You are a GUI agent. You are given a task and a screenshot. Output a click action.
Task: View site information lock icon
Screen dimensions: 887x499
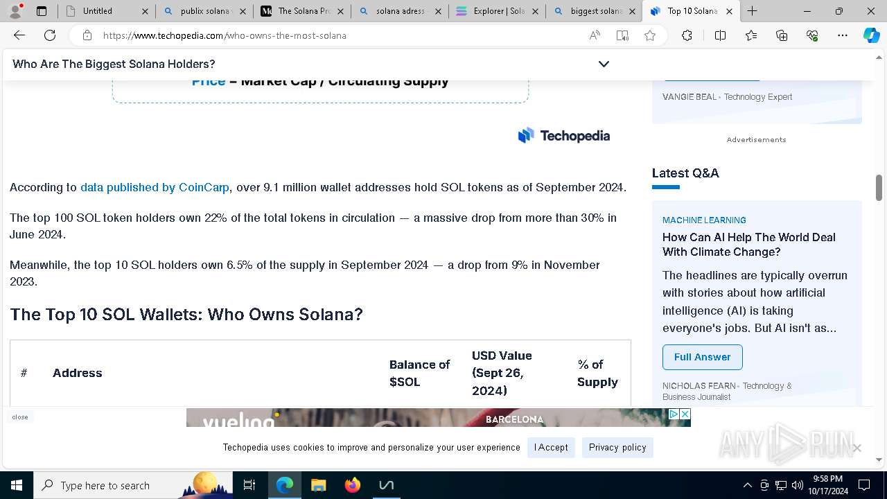(87, 35)
